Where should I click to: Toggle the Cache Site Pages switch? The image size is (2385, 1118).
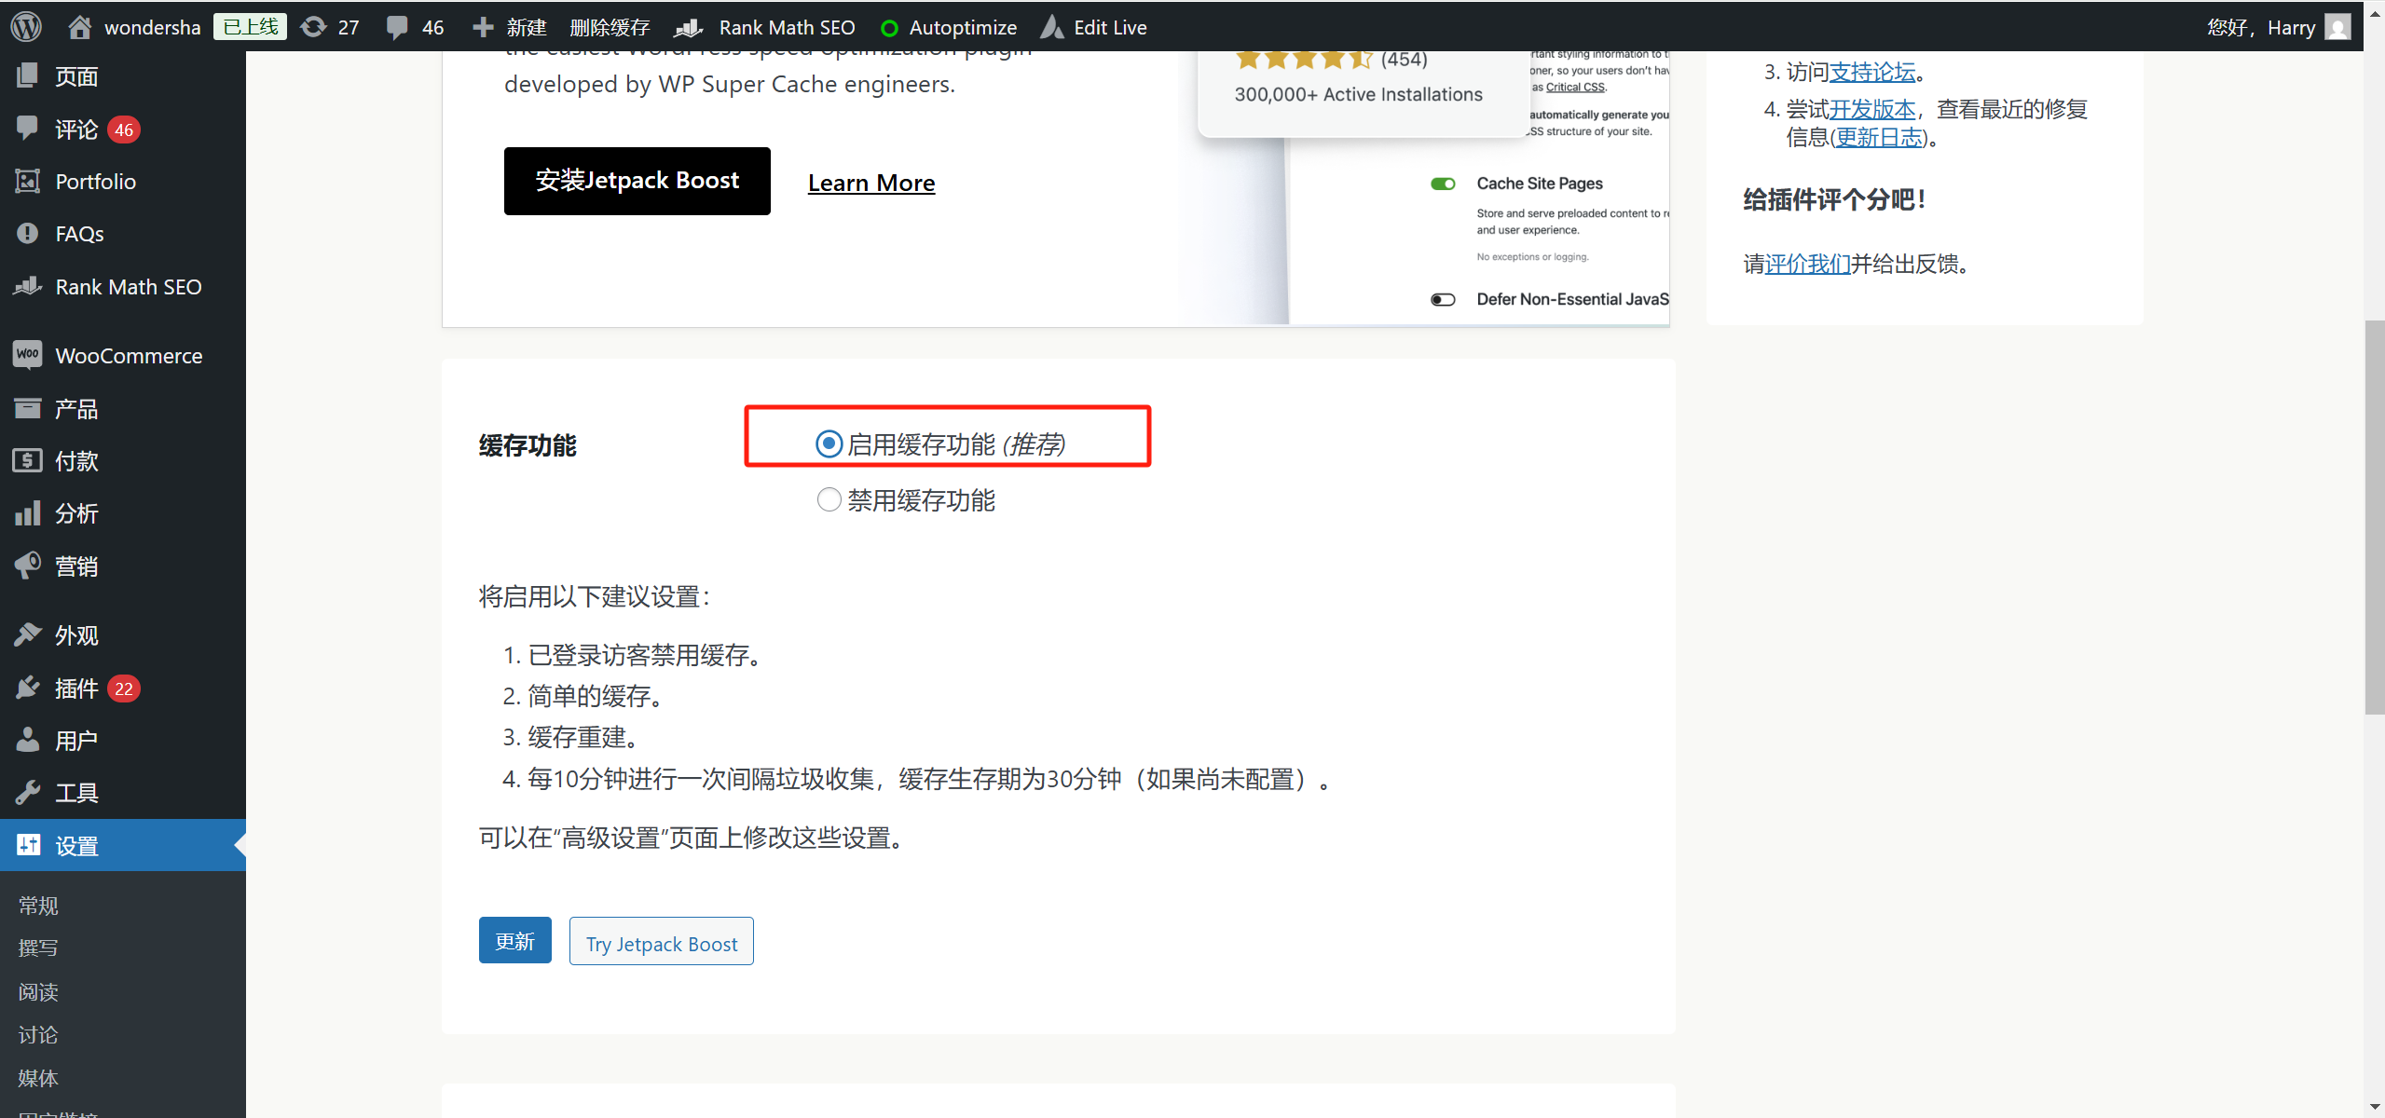tap(1442, 183)
